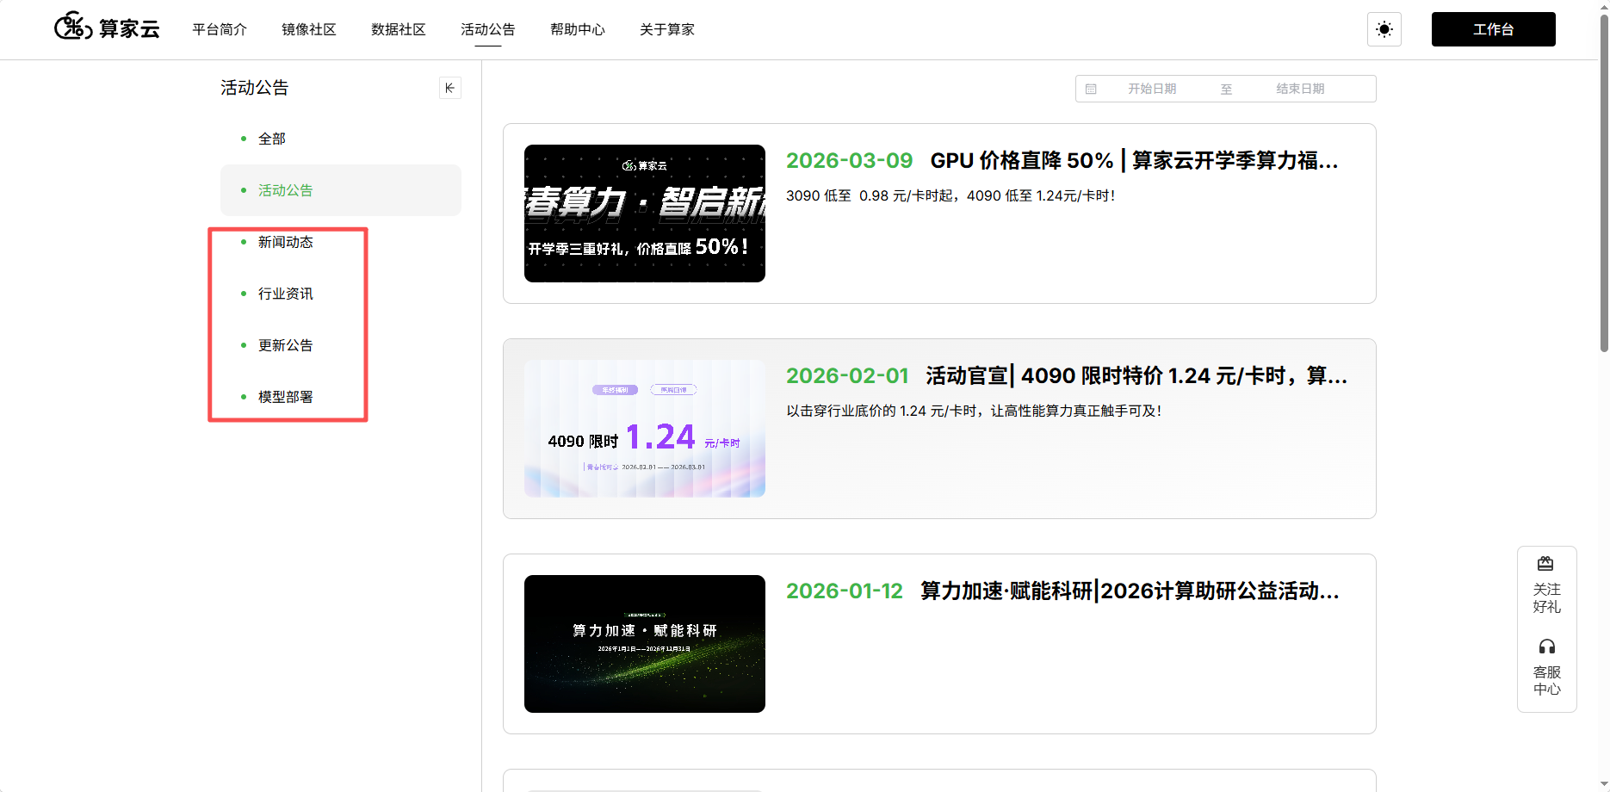The width and height of the screenshot is (1610, 792).
Task: Click the date 2026-01-12
Action: (845, 591)
